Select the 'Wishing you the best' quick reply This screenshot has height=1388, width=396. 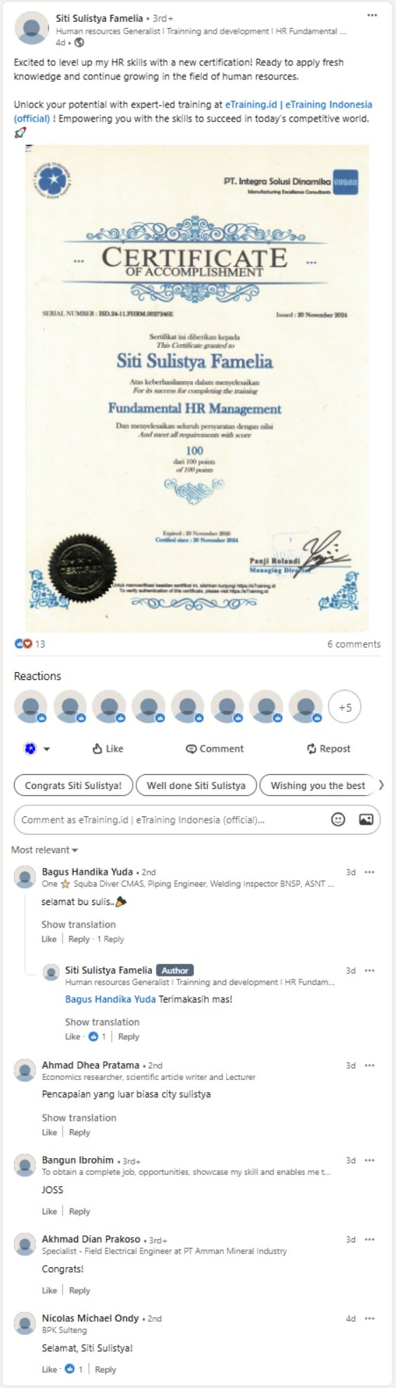pyautogui.click(x=317, y=785)
